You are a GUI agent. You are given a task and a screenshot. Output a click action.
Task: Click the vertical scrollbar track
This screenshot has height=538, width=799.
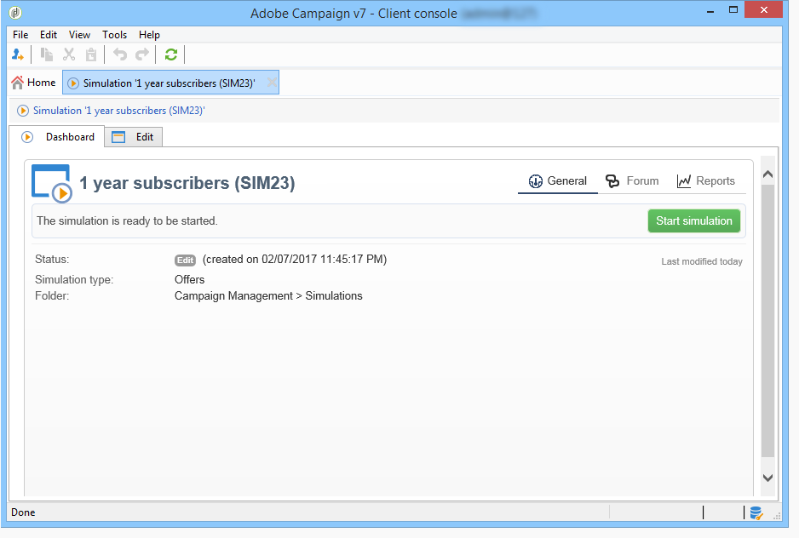(768, 321)
